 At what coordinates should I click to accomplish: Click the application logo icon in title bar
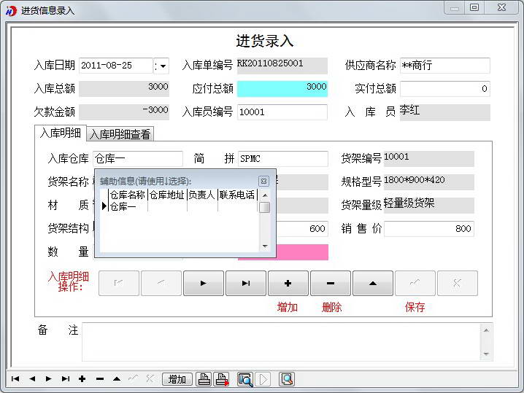[11, 11]
